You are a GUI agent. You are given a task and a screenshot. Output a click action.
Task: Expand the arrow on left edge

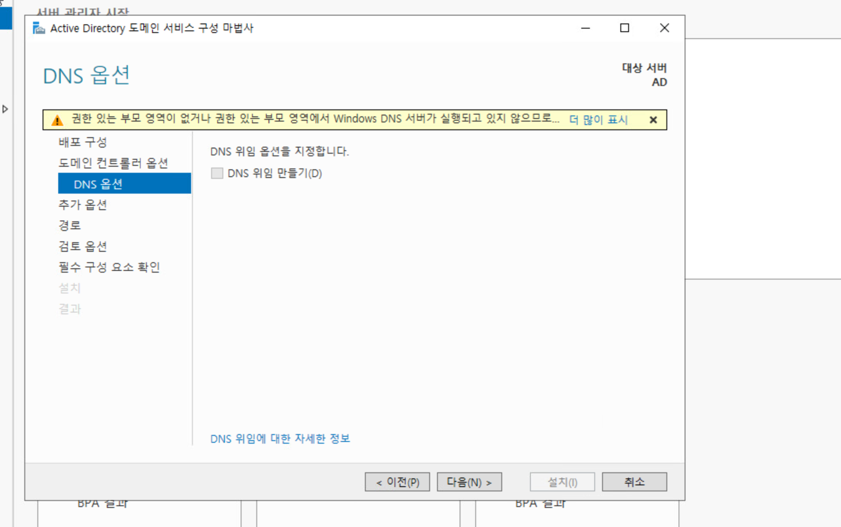click(x=5, y=109)
